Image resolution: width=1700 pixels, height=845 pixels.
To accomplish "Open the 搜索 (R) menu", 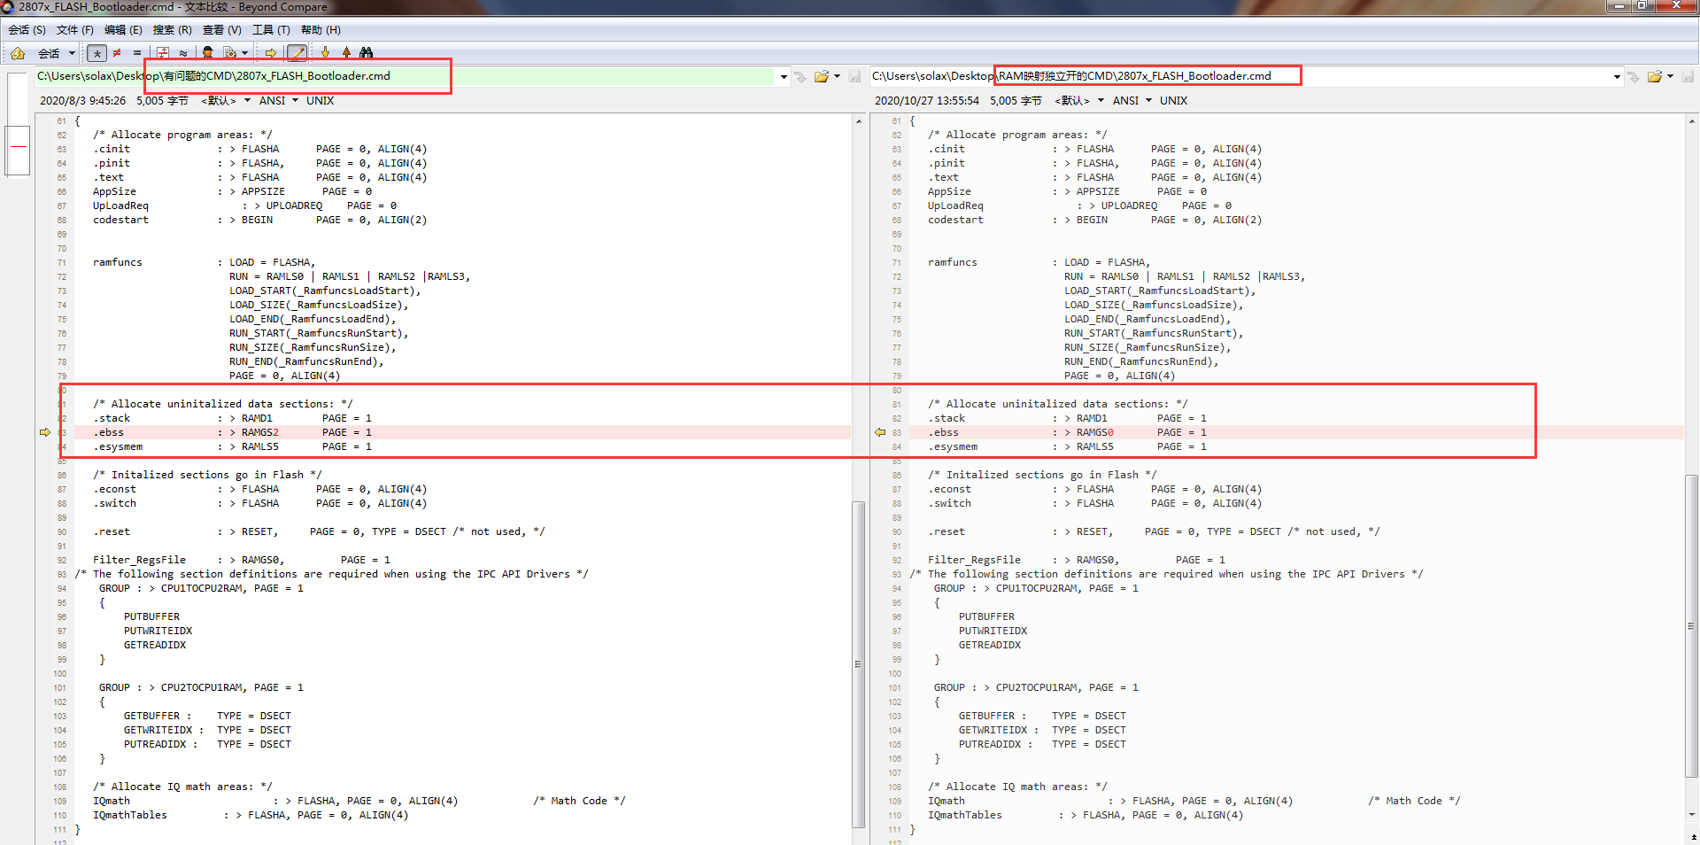I will (172, 30).
